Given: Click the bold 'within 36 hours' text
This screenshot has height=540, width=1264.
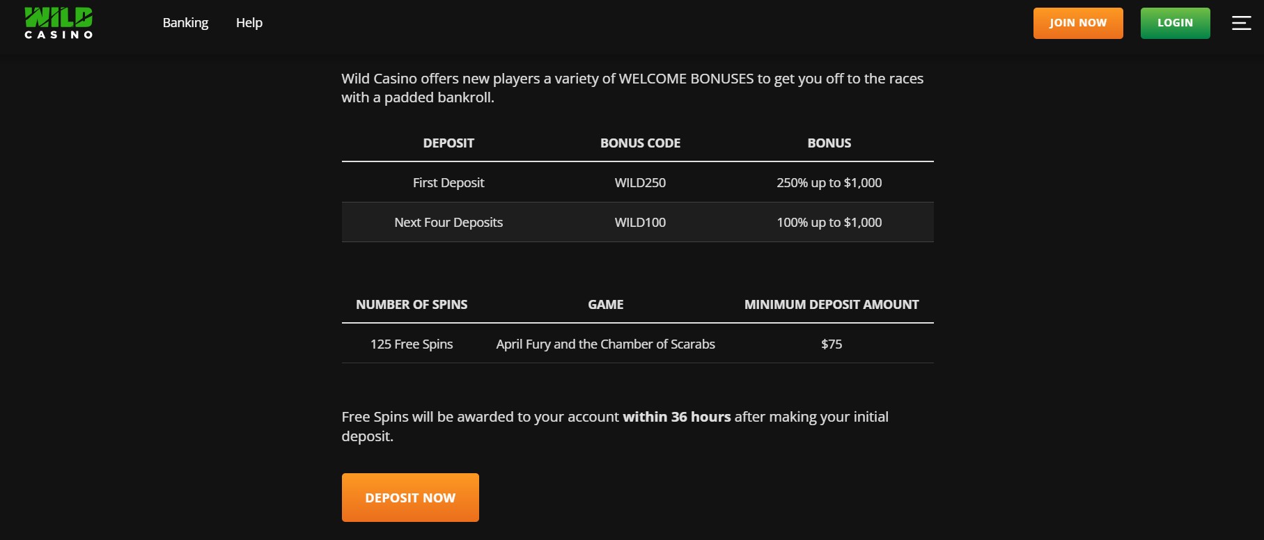Looking at the screenshot, I should pyautogui.click(x=676, y=417).
